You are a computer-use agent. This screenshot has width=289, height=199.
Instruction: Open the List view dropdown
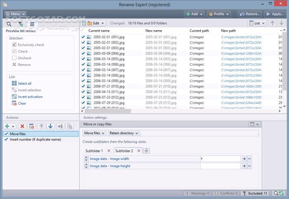257,23
